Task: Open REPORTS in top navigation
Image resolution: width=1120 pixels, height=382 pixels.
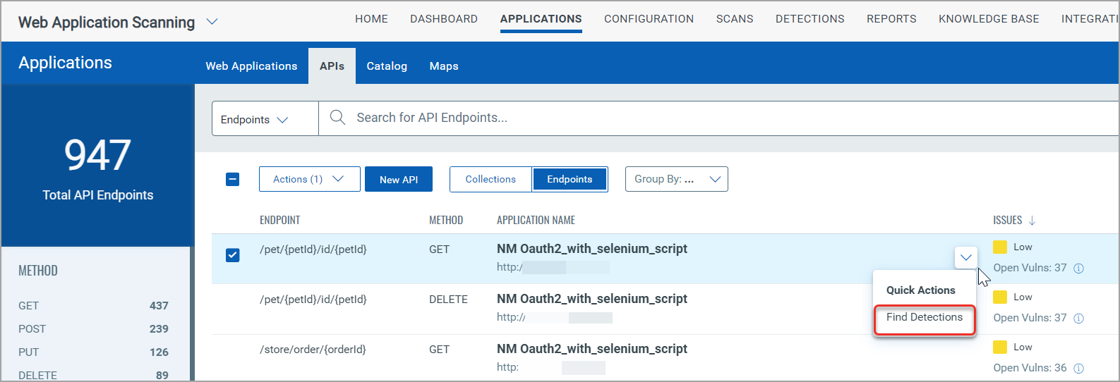Action: 891,19
